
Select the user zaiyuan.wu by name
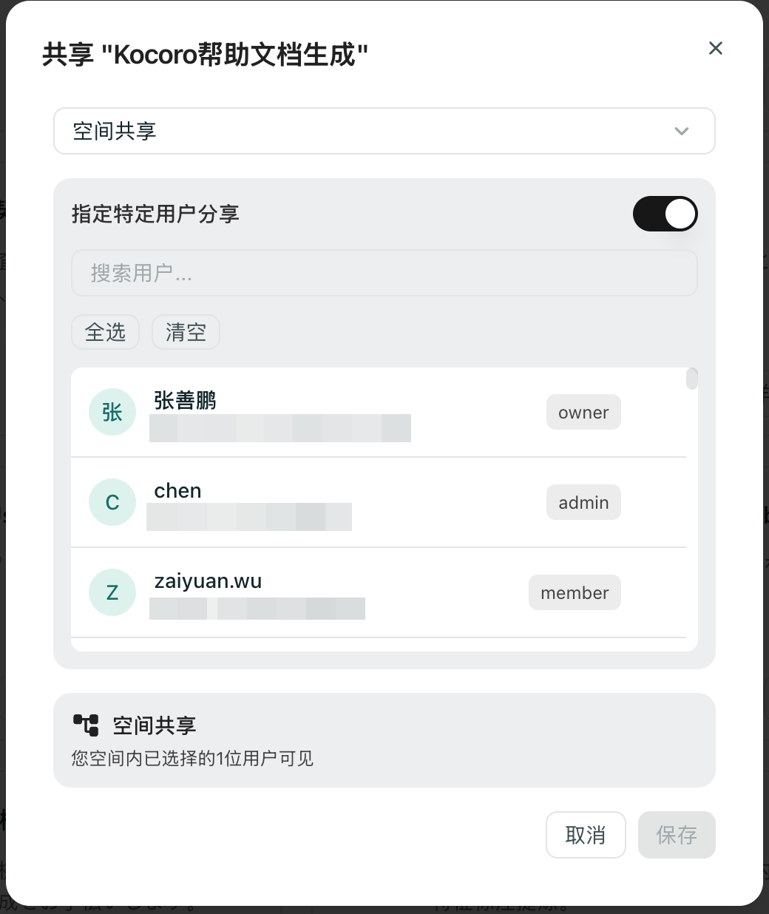coord(208,581)
